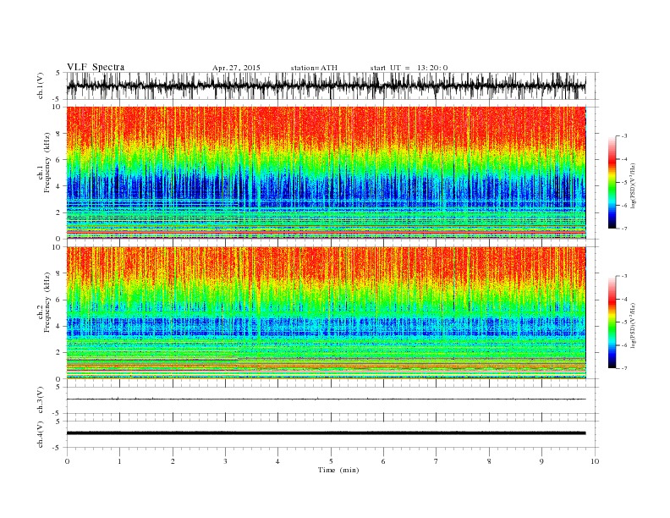
Task: Click the "-3" tick on ch.1 colorbar
Action: (624, 136)
